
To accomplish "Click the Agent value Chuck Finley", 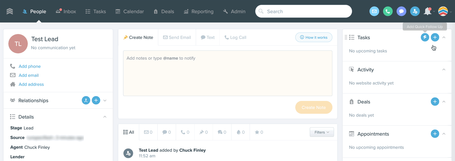I will (37, 147).
